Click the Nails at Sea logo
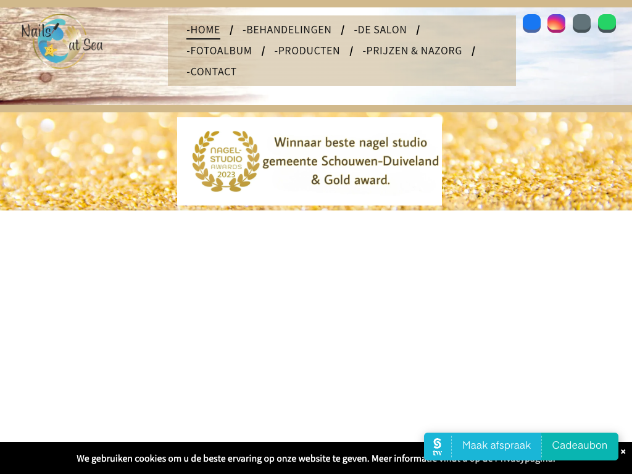 coord(61,41)
